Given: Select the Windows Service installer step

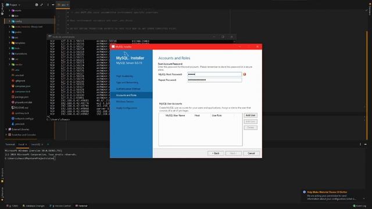Looking at the screenshot, I should tap(125, 102).
